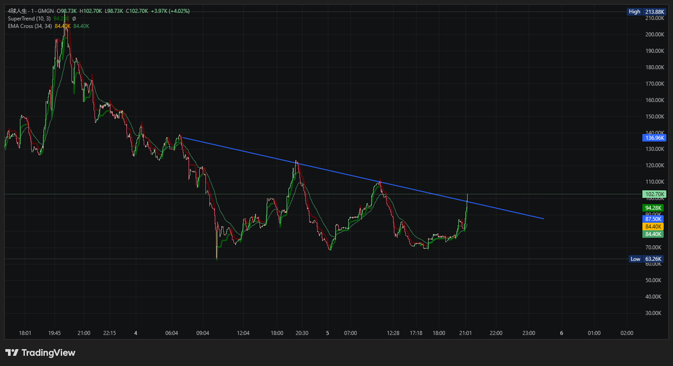Click the 02:00 time axis label
673x366 pixels.
click(626, 333)
